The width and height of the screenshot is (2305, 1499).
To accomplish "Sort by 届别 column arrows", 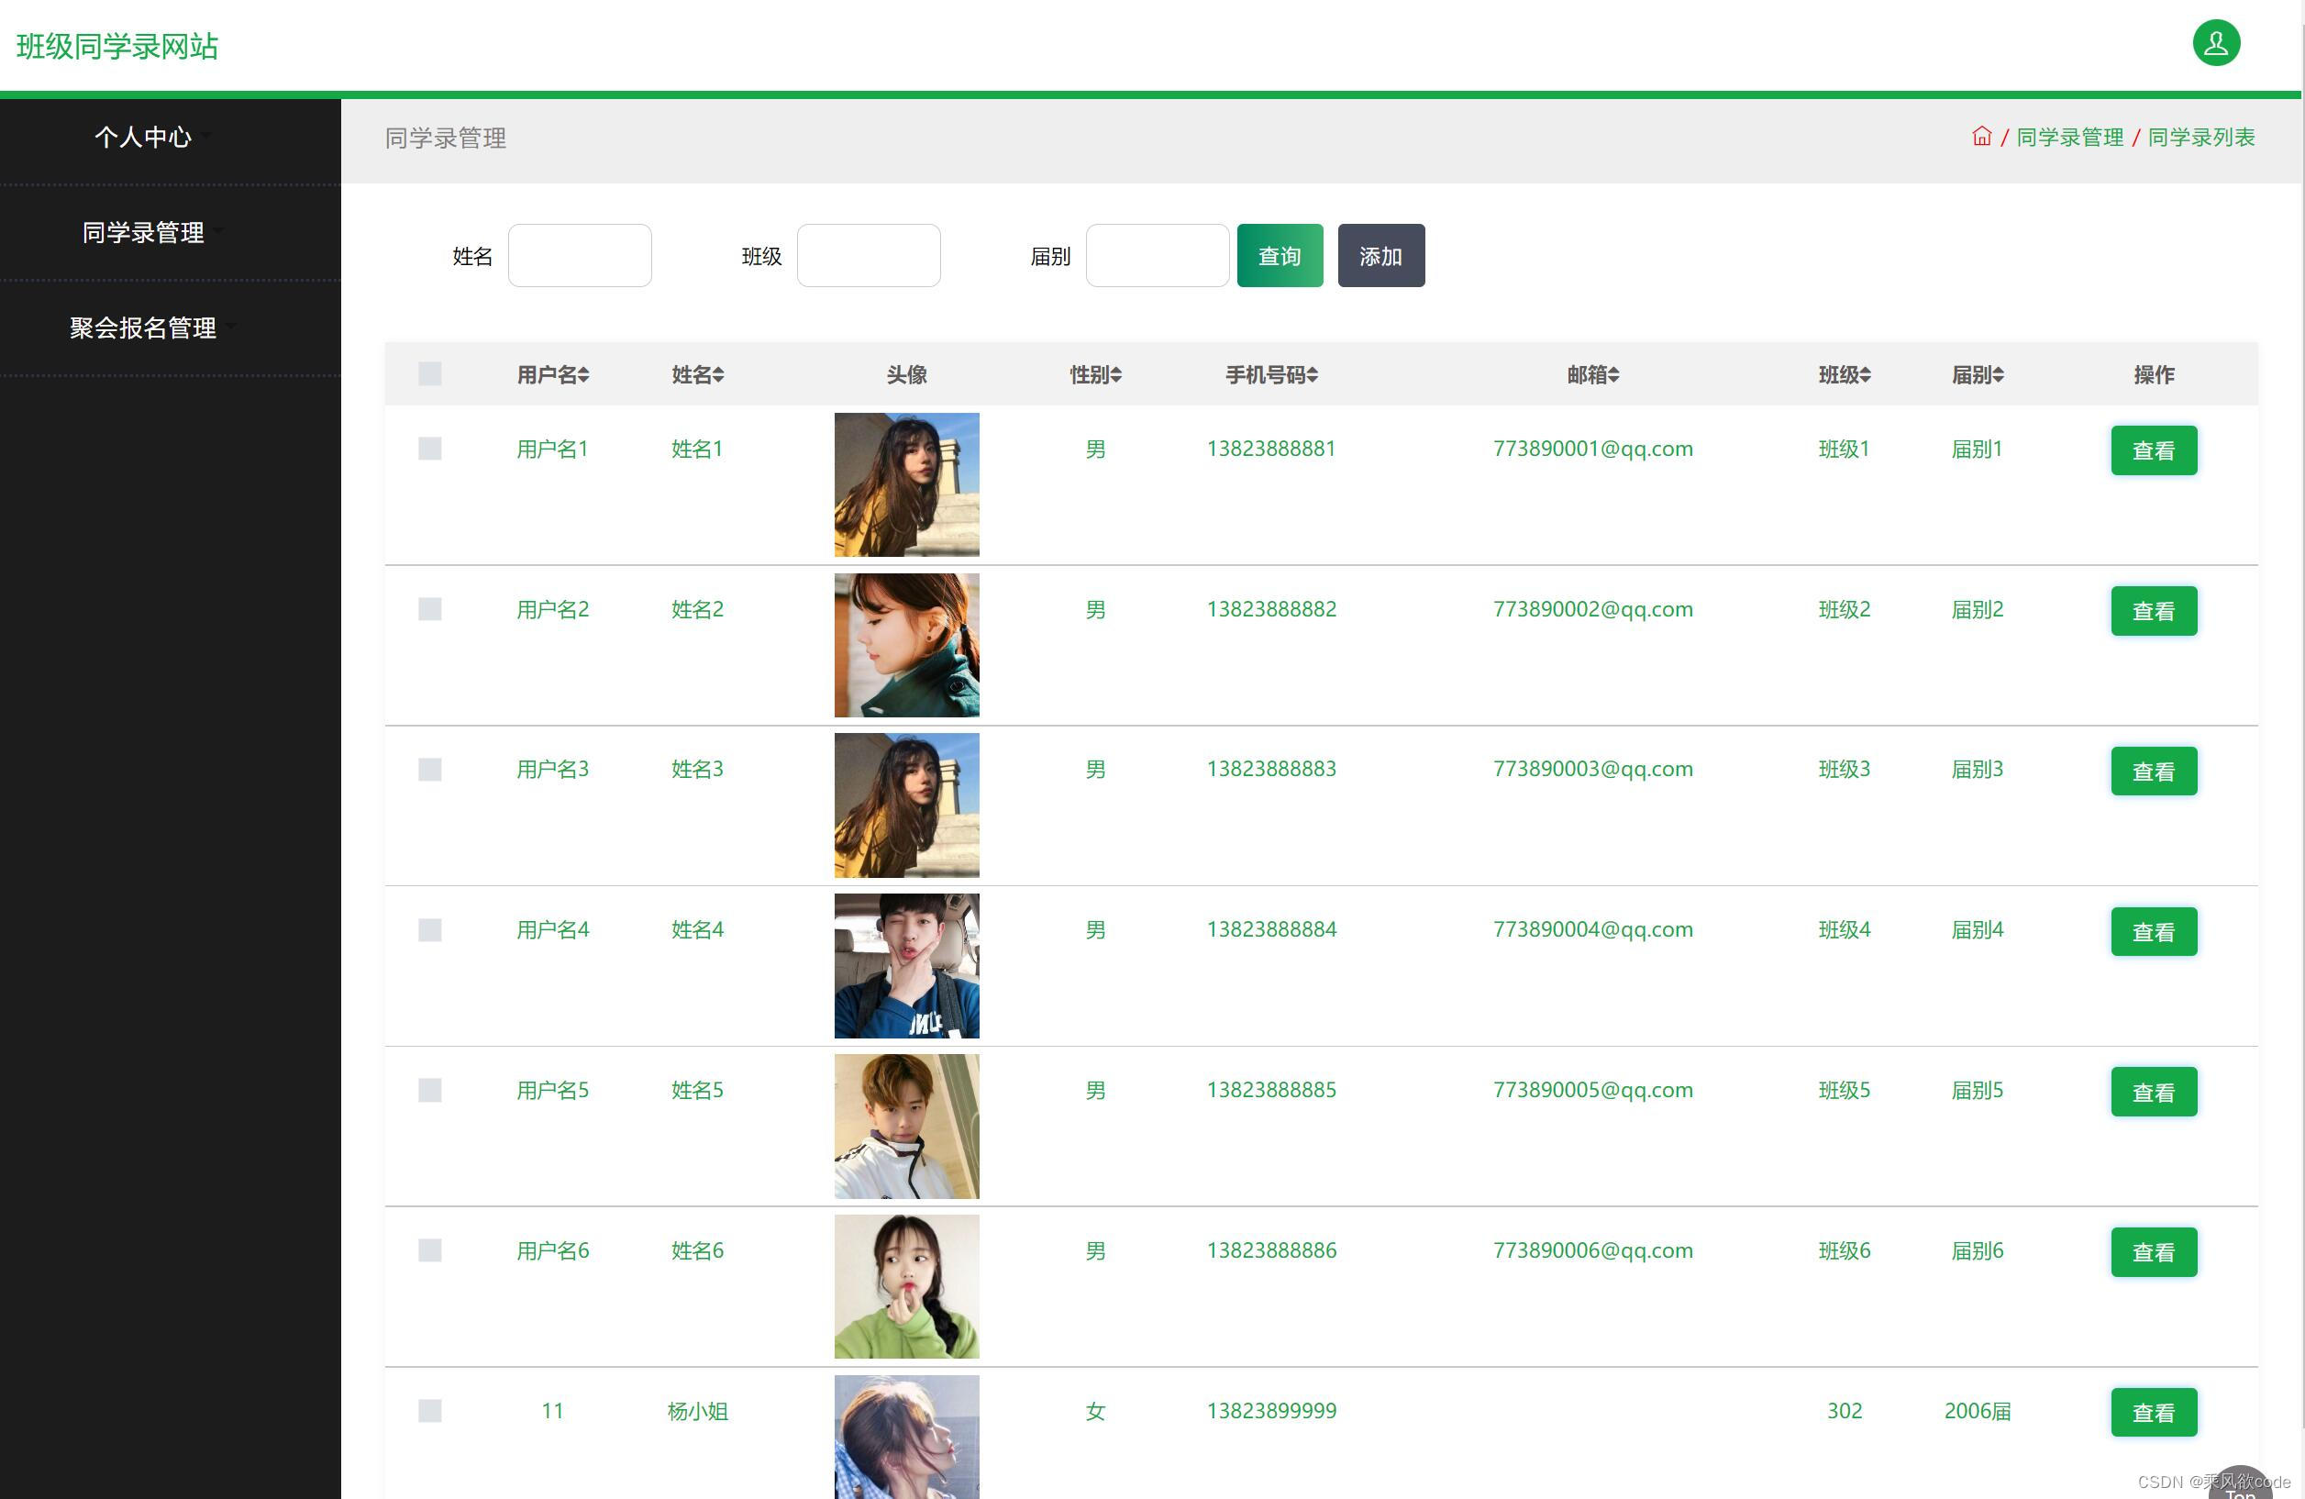I will tap(1998, 376).
